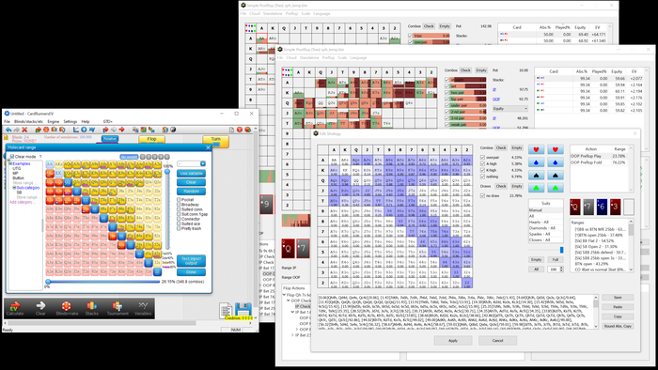658x370 pixels.
Task: Open the Equity dropdown in middle Simple Postflop
Action: 509,109
